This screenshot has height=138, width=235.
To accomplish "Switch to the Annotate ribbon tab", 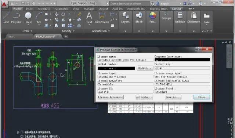I will point(44,9).
